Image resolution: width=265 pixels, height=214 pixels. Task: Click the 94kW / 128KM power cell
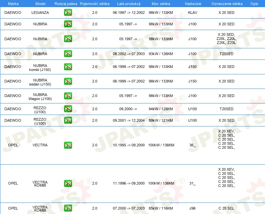pos(161,109)
